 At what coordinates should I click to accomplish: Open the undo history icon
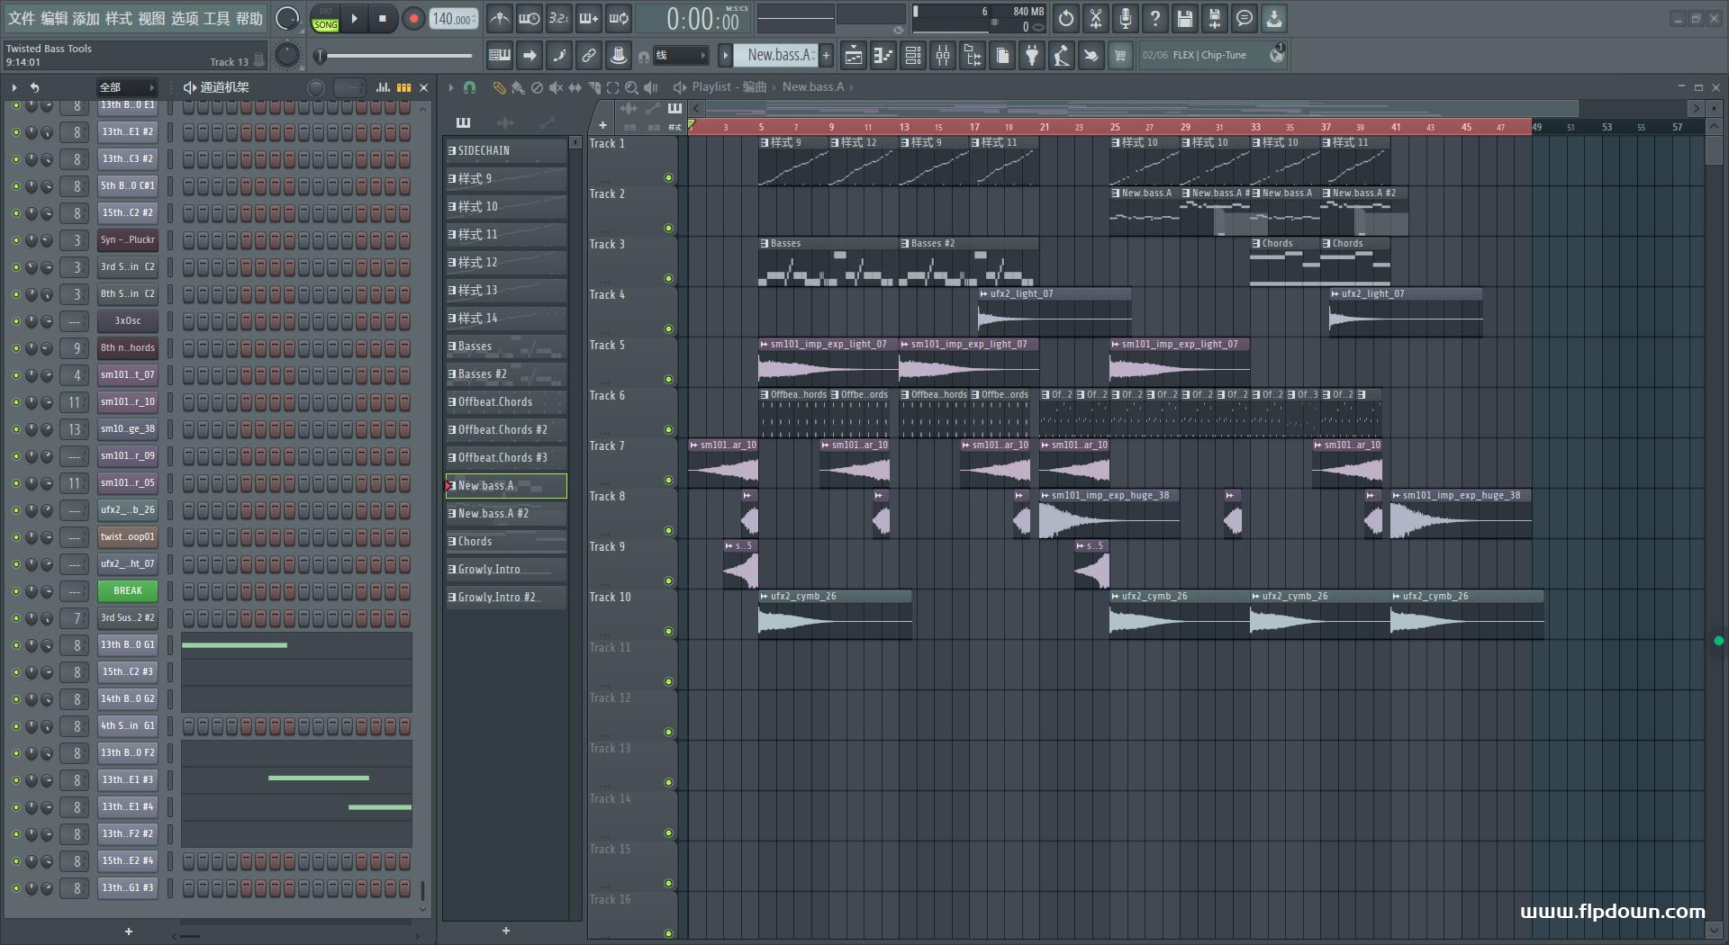coord(1066,18)
